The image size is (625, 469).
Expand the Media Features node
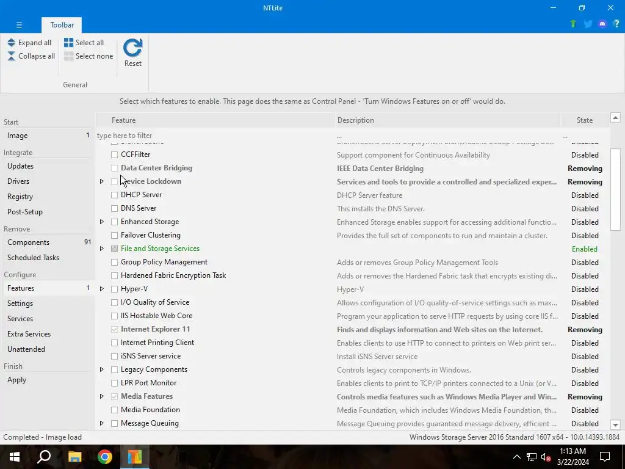coord(102,396)
